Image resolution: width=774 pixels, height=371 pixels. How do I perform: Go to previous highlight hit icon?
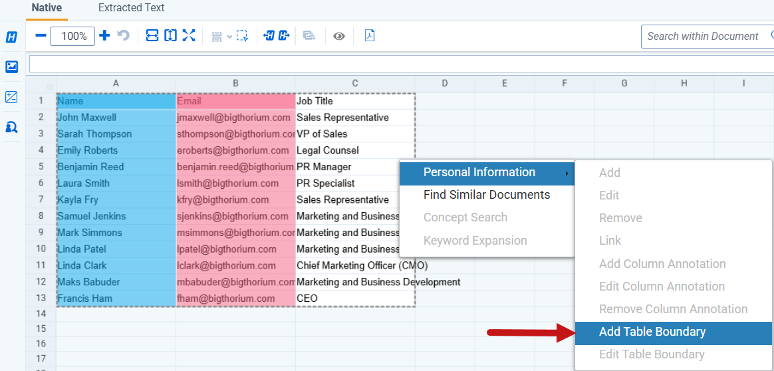(269, 35)
